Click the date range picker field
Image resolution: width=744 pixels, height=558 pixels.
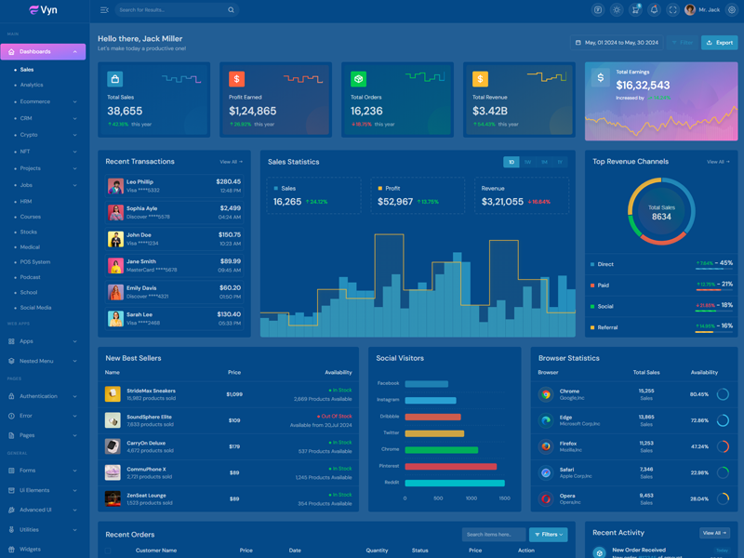618,43
